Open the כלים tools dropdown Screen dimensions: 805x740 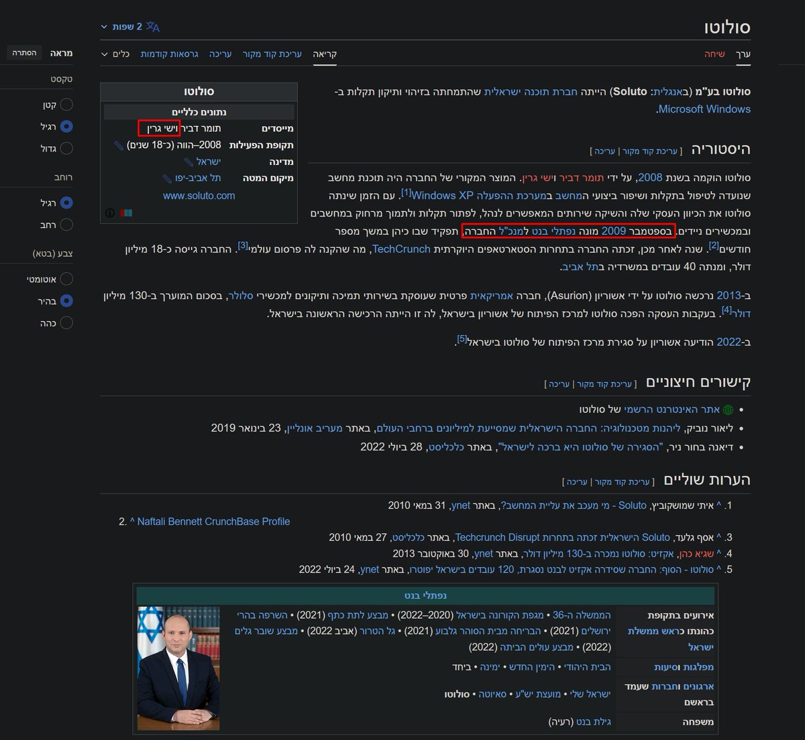[115, 54]
